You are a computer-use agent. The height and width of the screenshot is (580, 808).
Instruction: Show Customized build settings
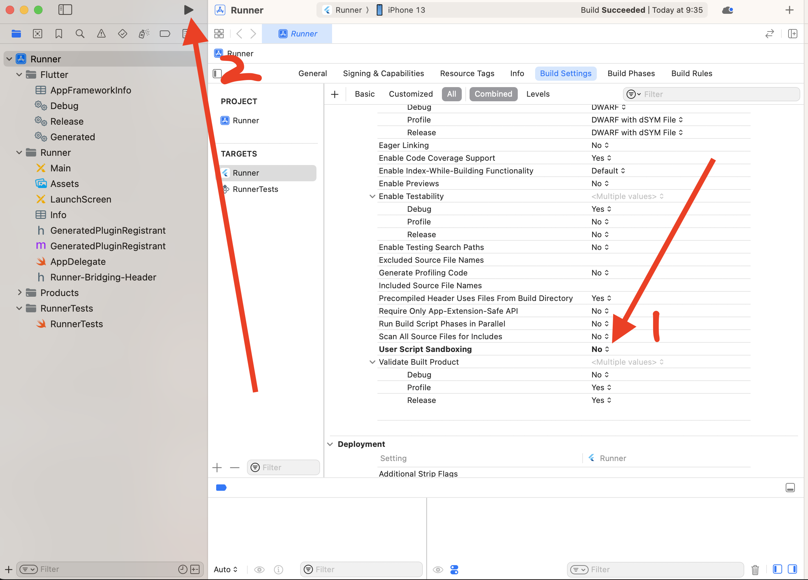pyautogui.click(x=411, y=94)
